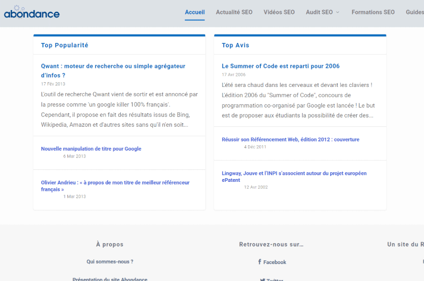This screenshot has height=281, width=424.
Task: Click the date 6 Mar 2013
Action: (74, 156)
